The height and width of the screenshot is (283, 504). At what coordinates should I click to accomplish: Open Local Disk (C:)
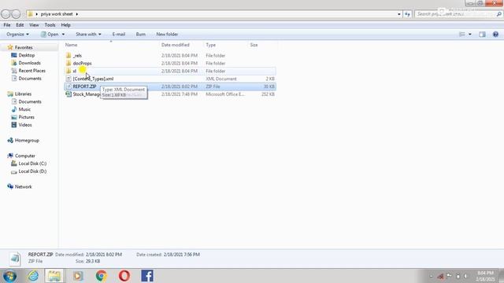click(x=32, y=164)
